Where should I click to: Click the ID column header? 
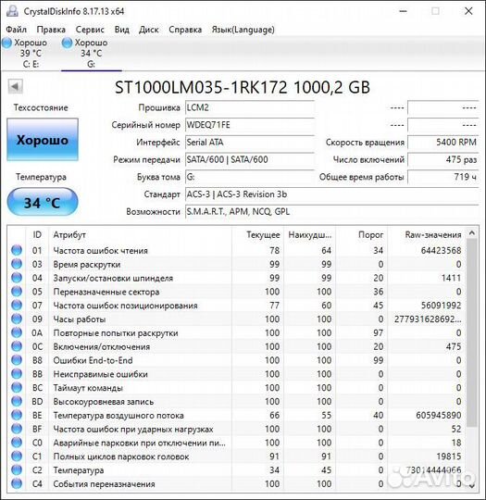coord(37,234)
